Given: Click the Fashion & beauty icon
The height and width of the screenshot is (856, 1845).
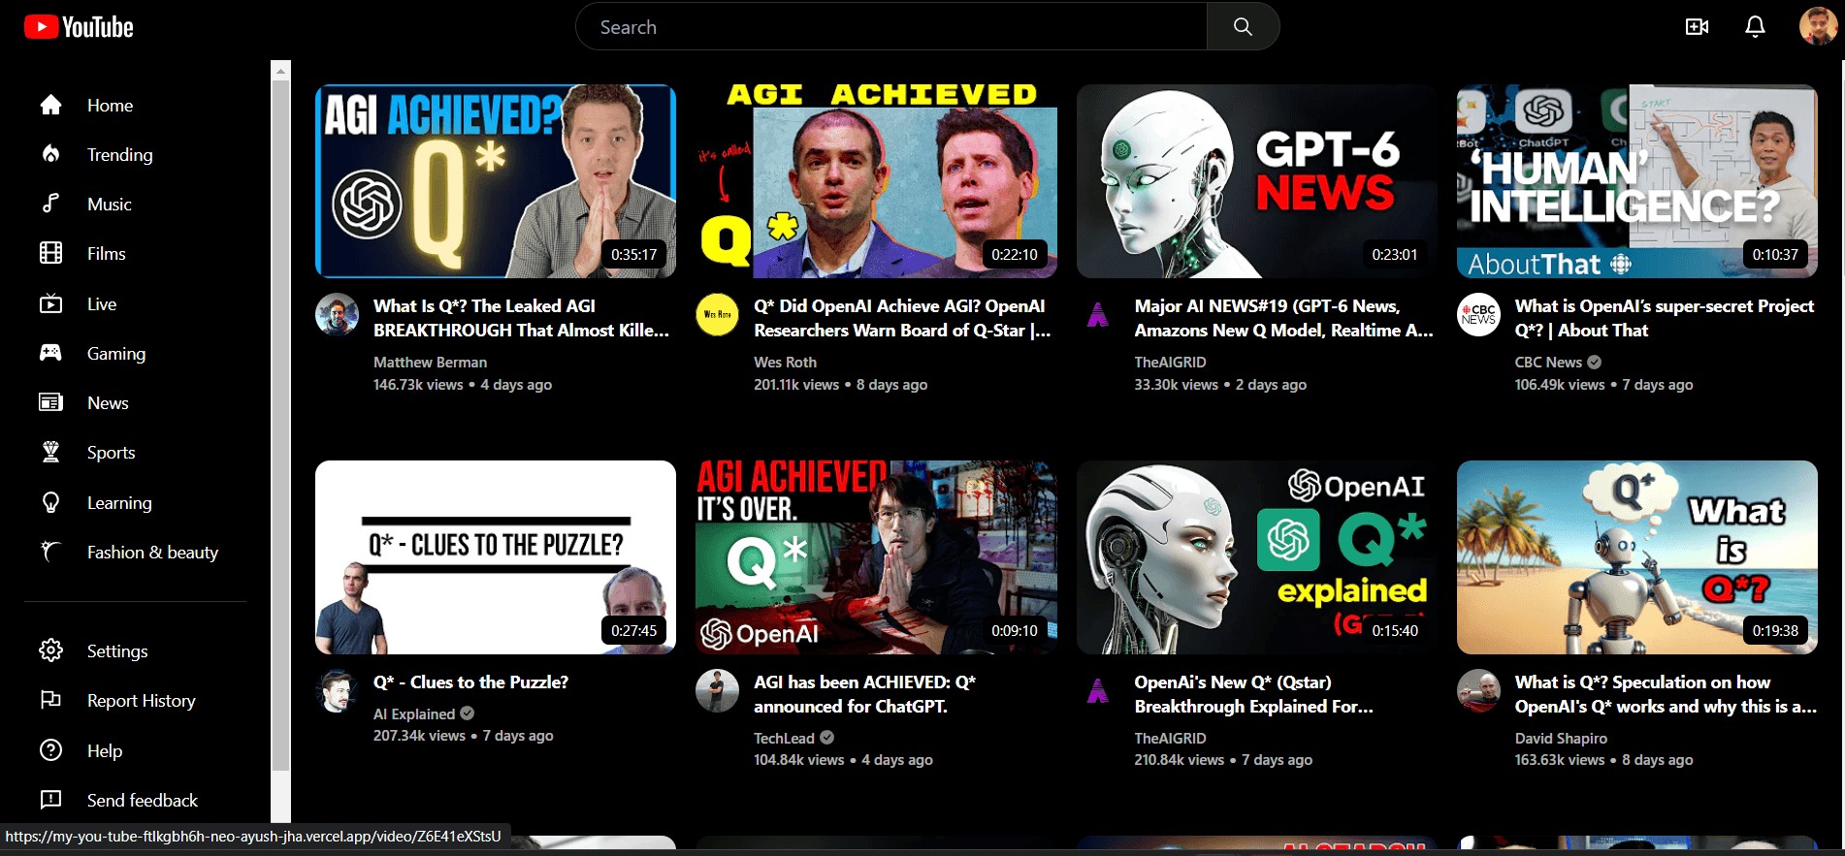Looking at the screenshot, I should point(50,552).
